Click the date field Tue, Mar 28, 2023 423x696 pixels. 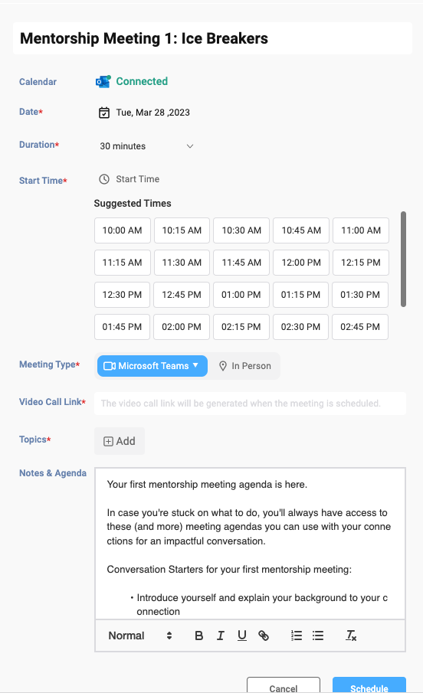152,113
